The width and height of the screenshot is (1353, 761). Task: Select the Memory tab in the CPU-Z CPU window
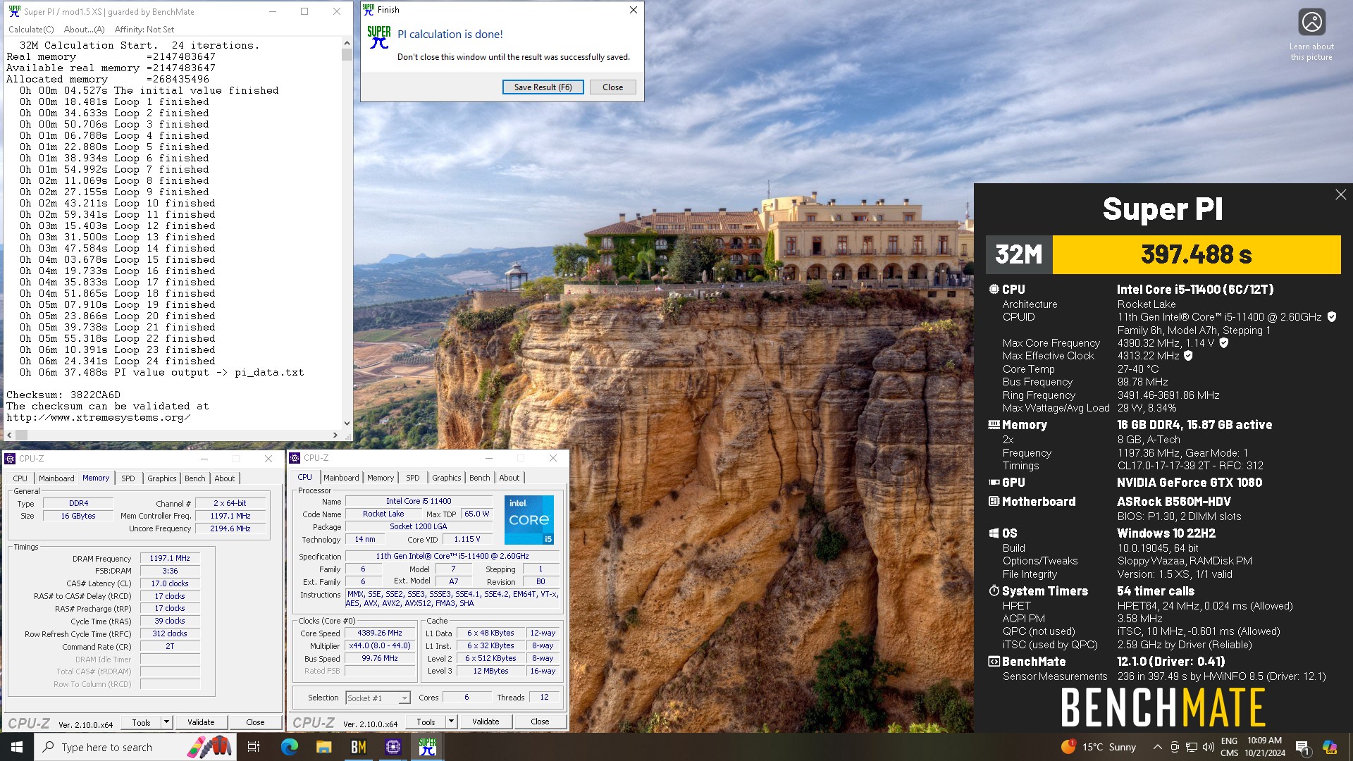pyautogui.click(x=381, y=478)
